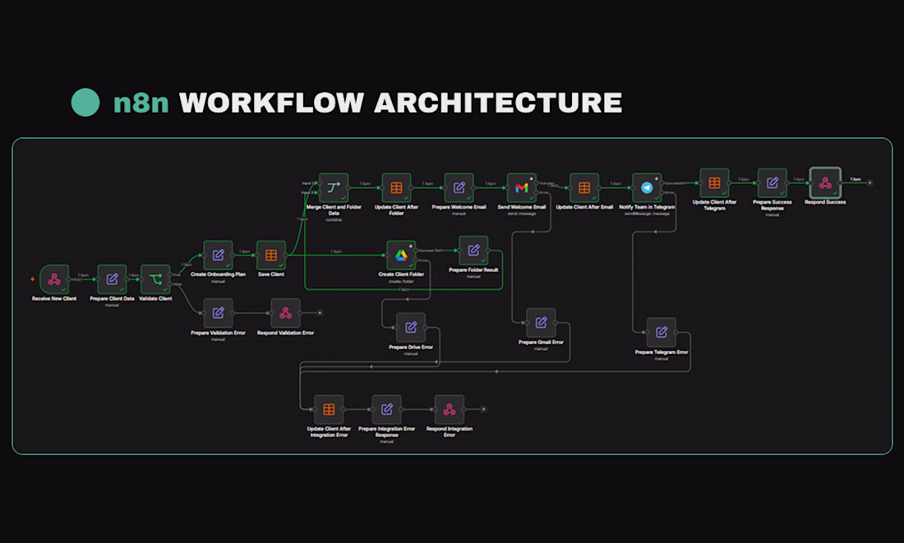
Task: Select the Prepare Validation Error node
Action: tap(218, 313)
